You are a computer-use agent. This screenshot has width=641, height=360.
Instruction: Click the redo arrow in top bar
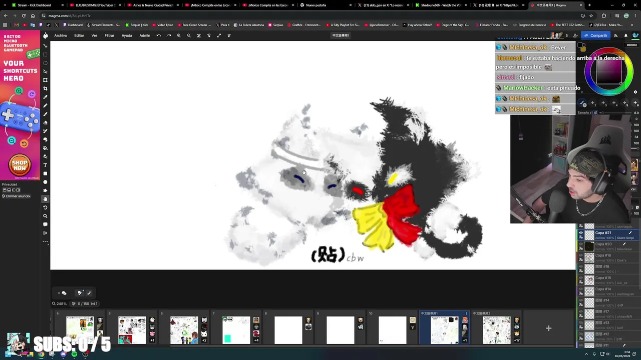[169, 35]
